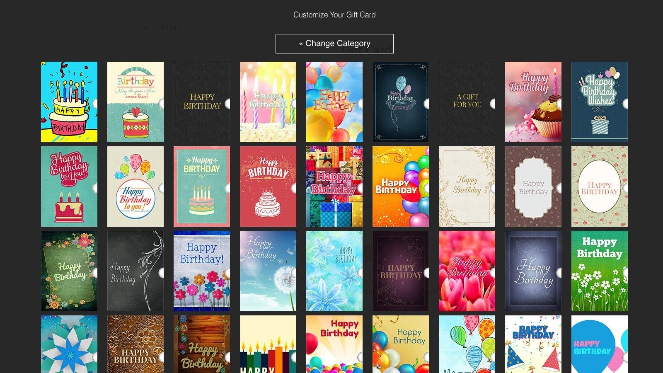Image resolution: width=663 pixels, height=373 pixels.
Task: Select the gray chalkboard swirl birthday card
Action: (135, 271)
